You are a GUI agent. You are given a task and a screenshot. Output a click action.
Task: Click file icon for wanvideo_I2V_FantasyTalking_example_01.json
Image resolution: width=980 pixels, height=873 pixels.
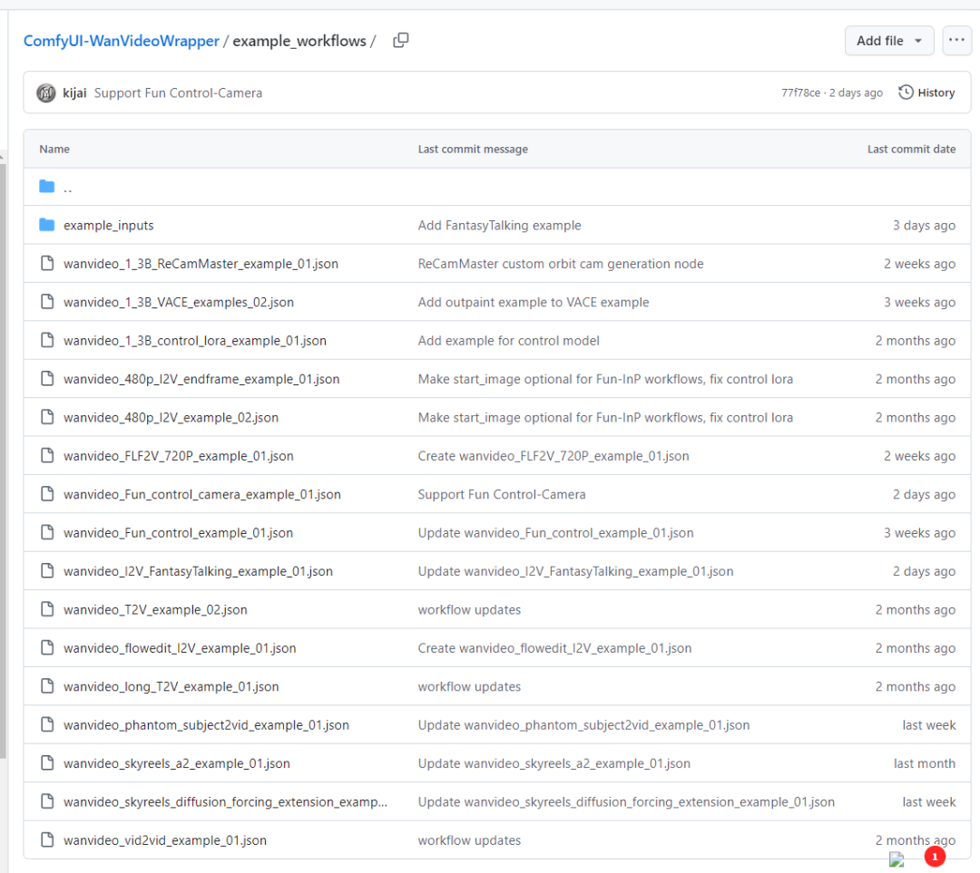click(x=47, y=571)
